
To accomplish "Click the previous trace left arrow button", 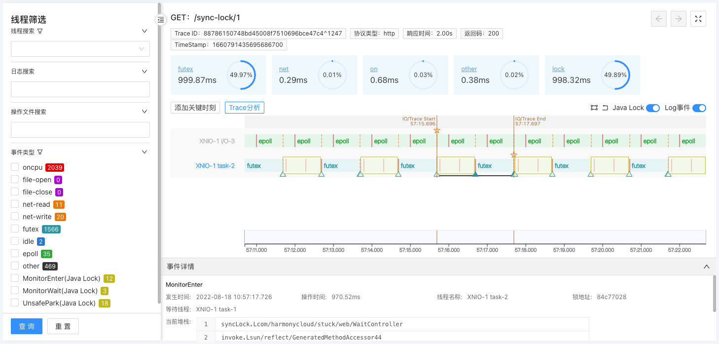I will point(659,19).
